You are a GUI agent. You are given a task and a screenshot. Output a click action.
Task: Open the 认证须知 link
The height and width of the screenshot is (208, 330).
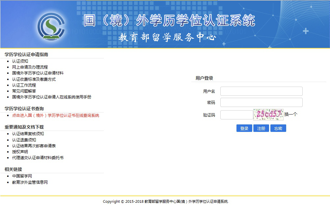pyautogui.click(x=20, y=61)
